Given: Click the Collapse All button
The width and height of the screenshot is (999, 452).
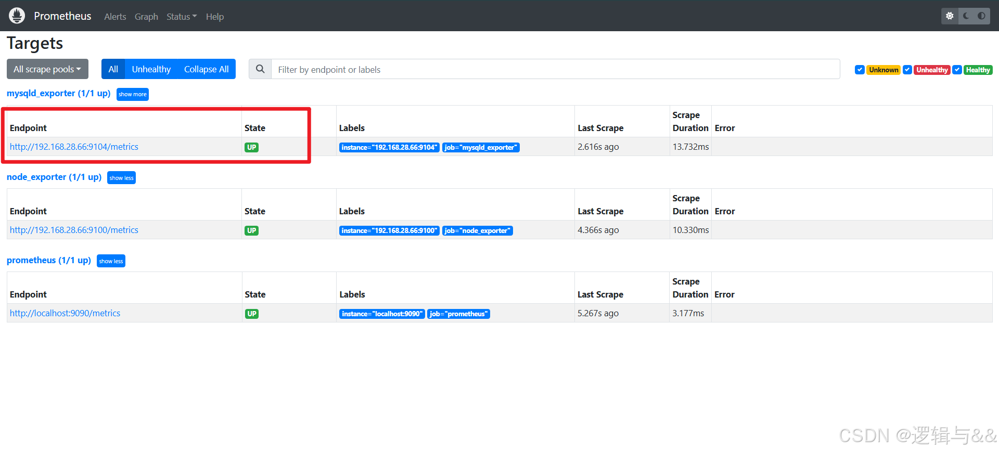Looking at the screenshot, I should (206, 69).
